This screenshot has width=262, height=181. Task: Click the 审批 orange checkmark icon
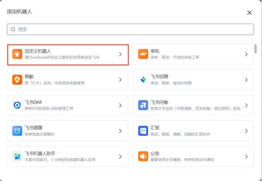[143, 54]
